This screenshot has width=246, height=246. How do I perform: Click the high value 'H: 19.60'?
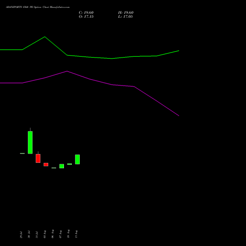click(x=125, y=13)
